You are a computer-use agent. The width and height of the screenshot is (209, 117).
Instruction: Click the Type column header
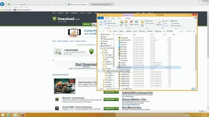tap(152, 35)
